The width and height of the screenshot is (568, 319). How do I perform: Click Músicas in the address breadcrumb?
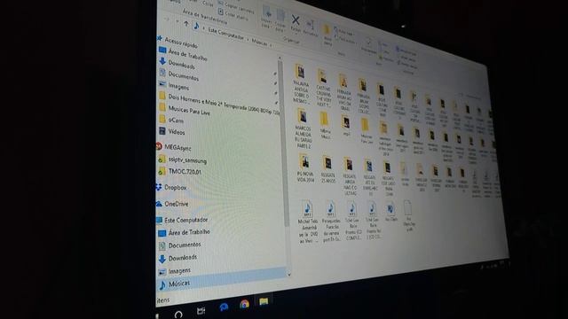[x=259, y=43]
